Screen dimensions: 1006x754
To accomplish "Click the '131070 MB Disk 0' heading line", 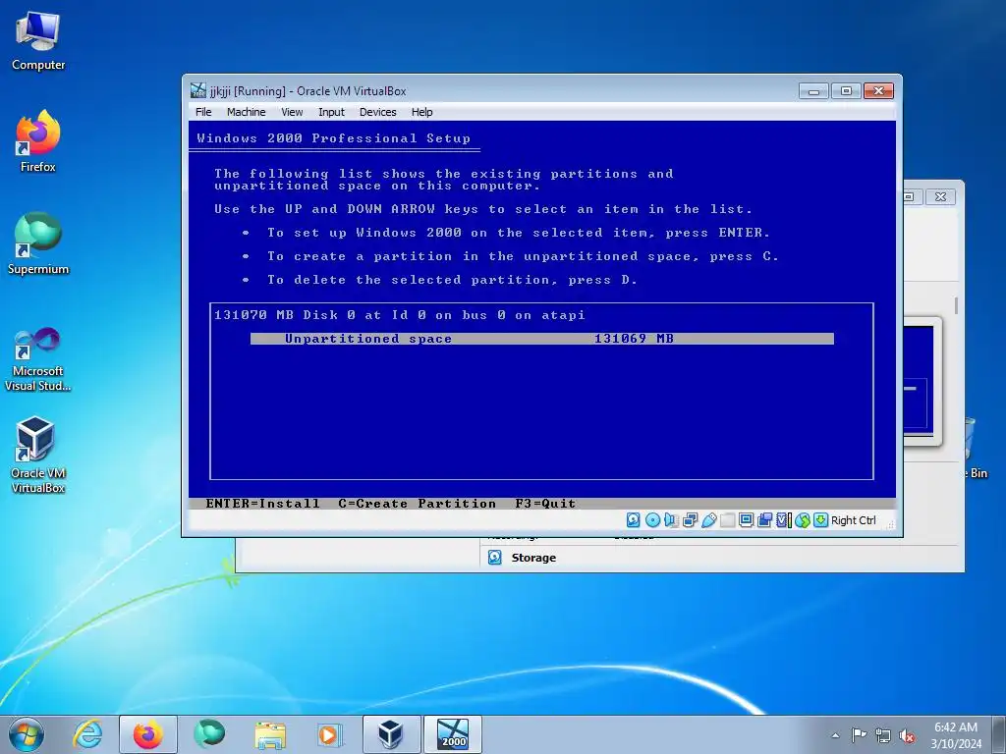I will point(400,315).
